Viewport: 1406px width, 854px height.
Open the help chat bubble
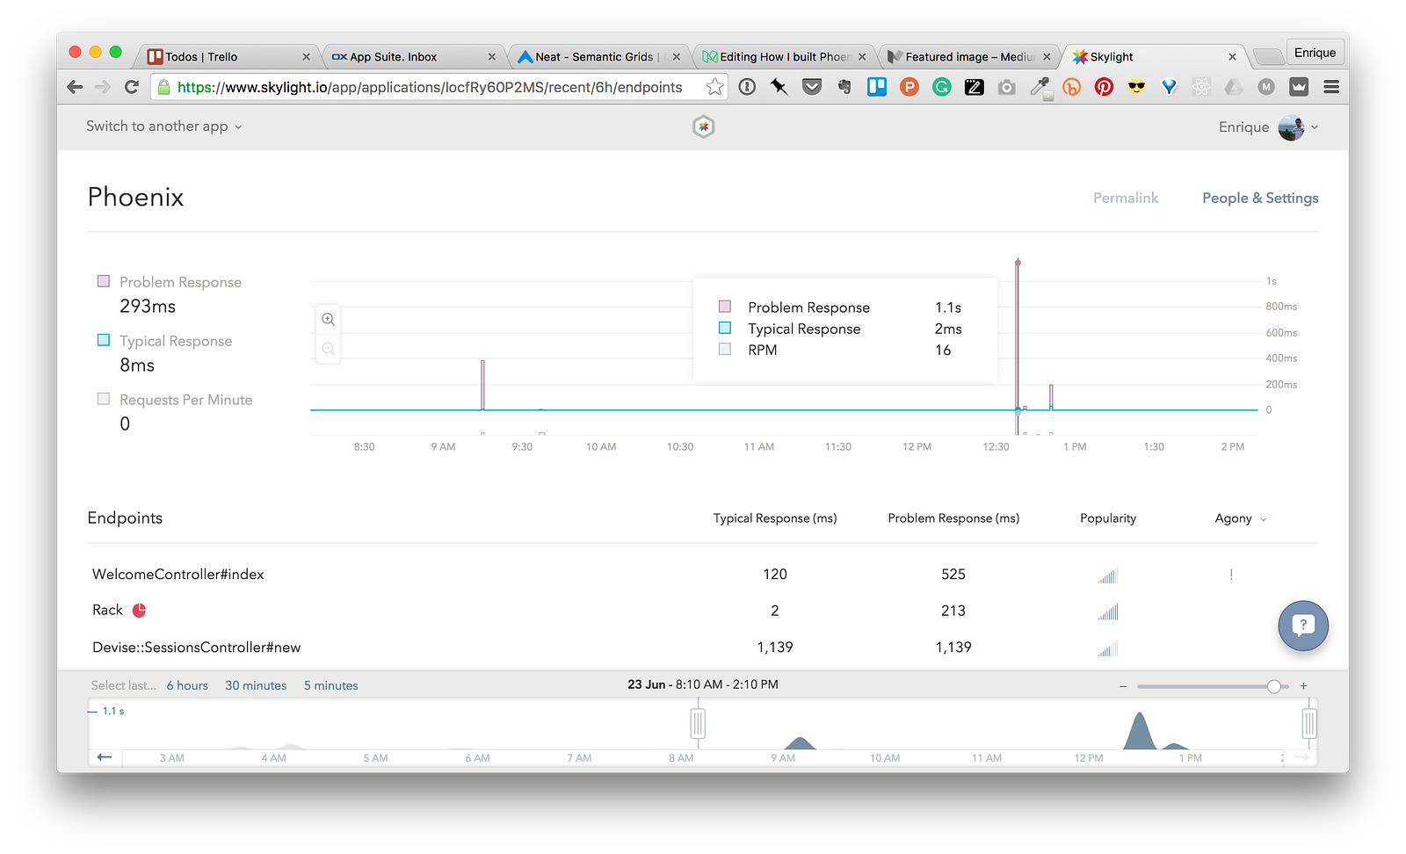click(x=1303, y=625)
